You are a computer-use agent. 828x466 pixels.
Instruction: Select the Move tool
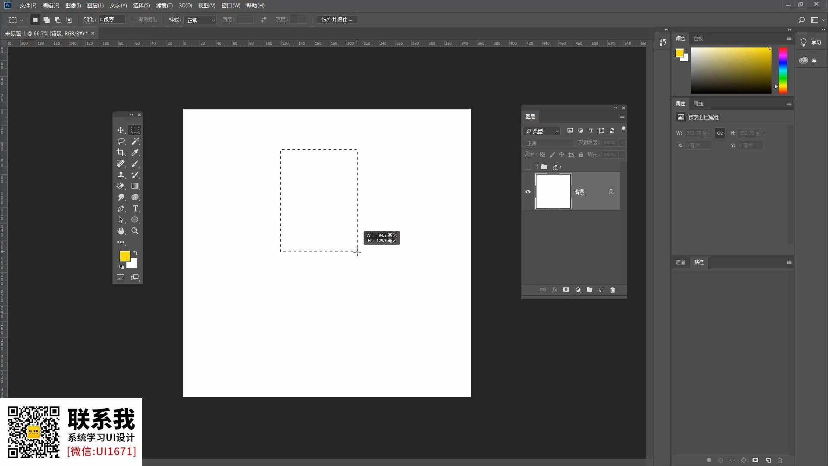pyautogui.click(x=121, y=130)
